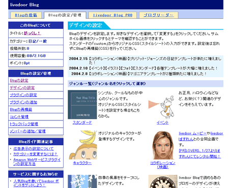This screenshot has height=188, width=229.
Task: Open the 広告表示の設定について article
Action: [x=34, y=149]
